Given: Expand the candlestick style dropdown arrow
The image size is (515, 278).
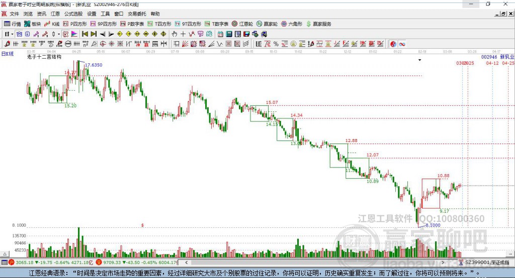Looking at the screenshot, I should (x=59, y=34).
